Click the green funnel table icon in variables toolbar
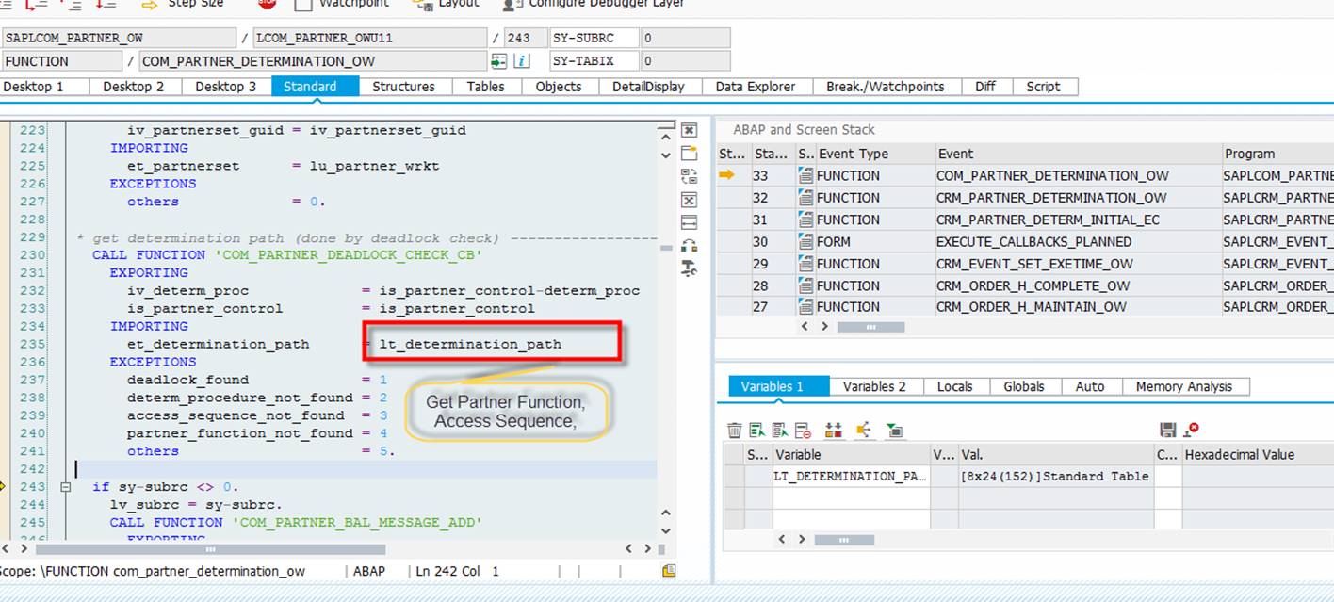1334x602 pixels. point(895,431)
